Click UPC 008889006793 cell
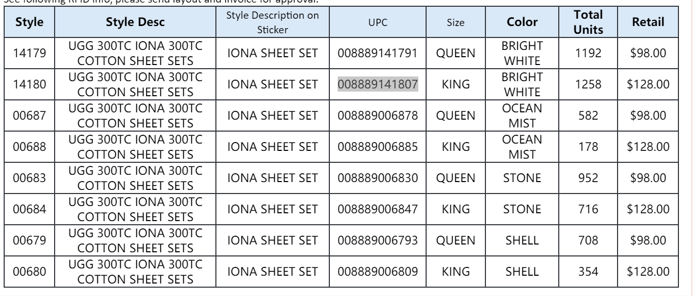The width and height of the screenshot is (693, 296). pos(378,239)
